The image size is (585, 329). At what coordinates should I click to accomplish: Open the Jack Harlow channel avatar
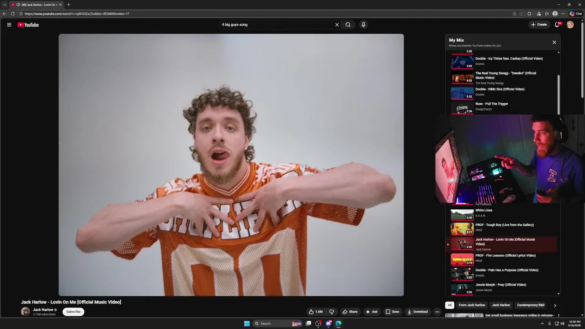26,312
